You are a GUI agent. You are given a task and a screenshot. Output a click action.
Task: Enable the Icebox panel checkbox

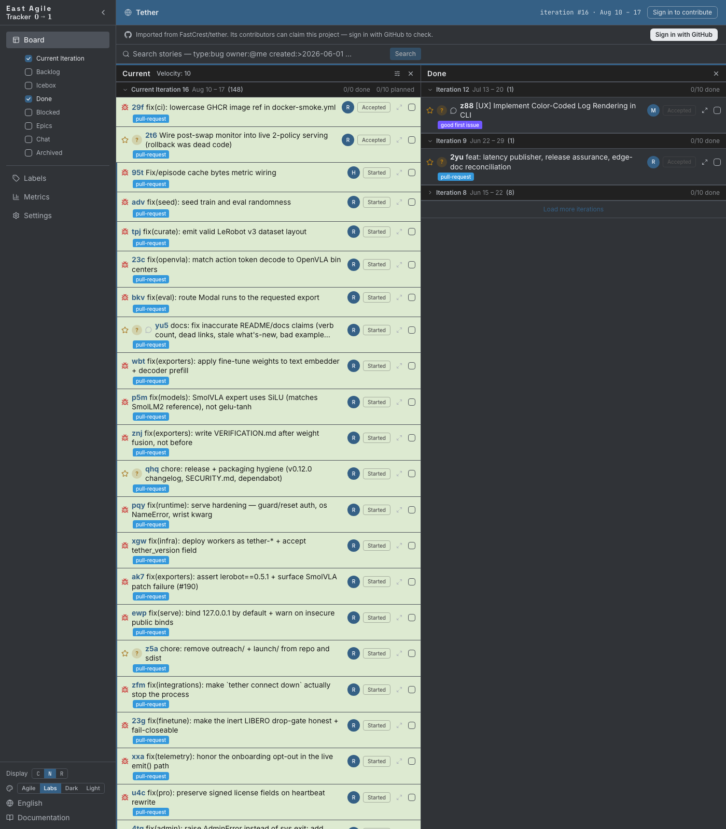[29, 85]
